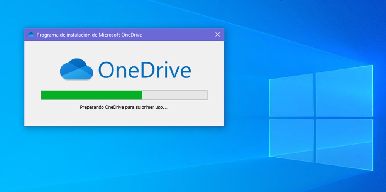Click the center cross of the Windows wallpaper logo
Screen dimensions: 386x192
coord(315,117)
